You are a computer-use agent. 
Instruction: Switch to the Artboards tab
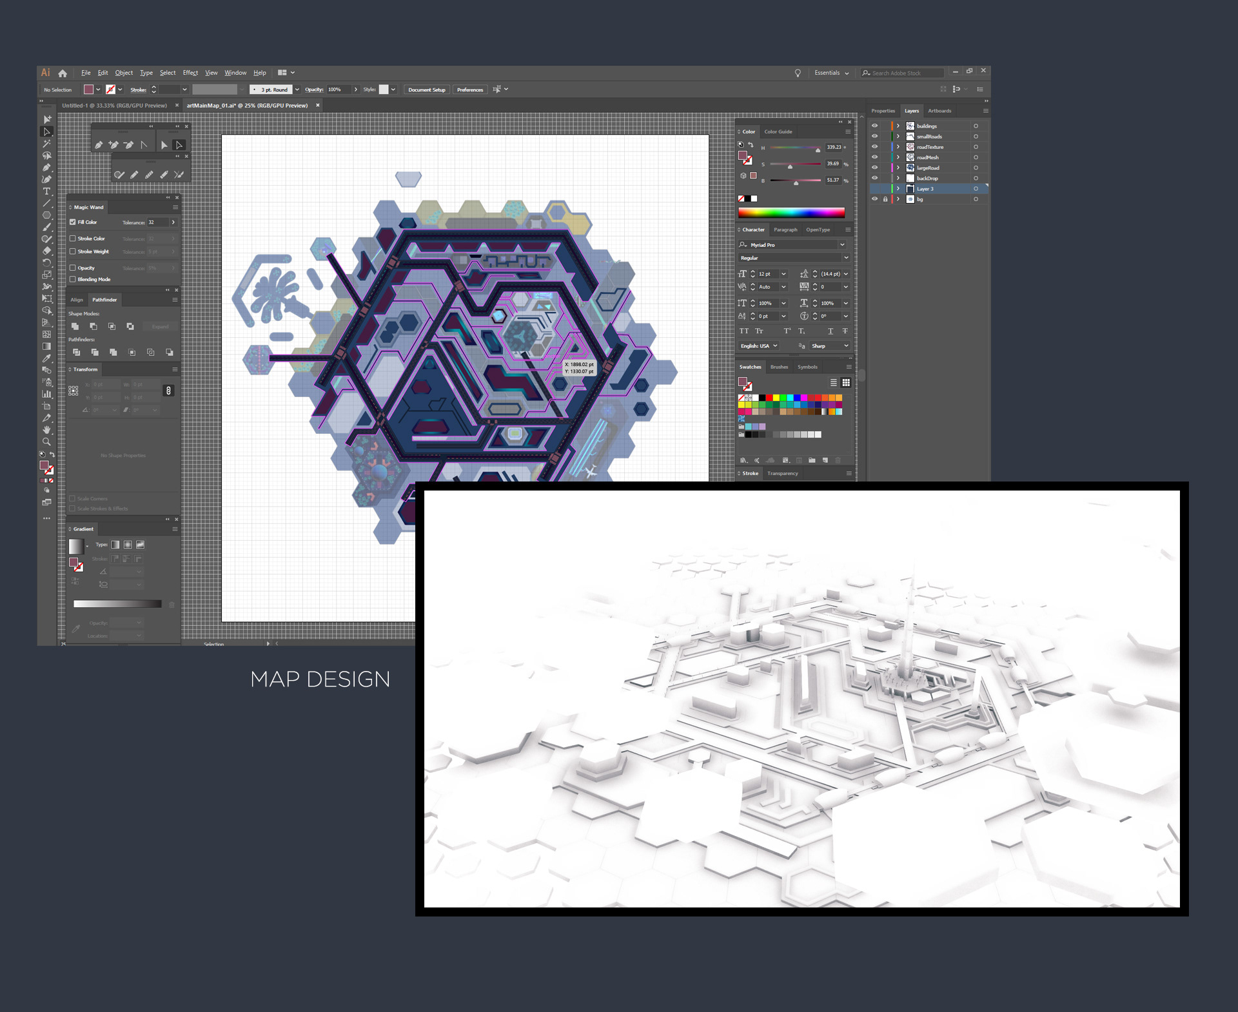[x=939, y=111]
